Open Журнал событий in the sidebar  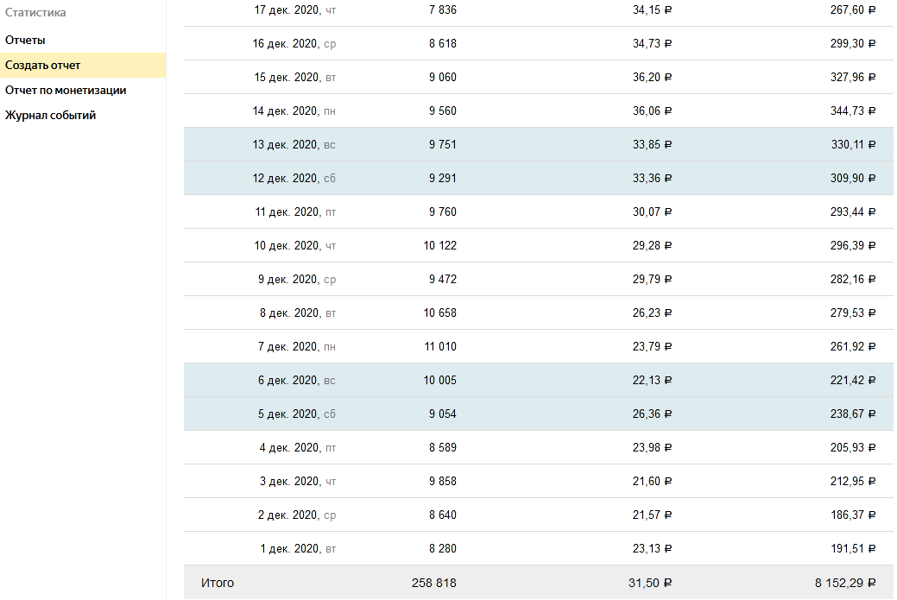click(50, 115)
